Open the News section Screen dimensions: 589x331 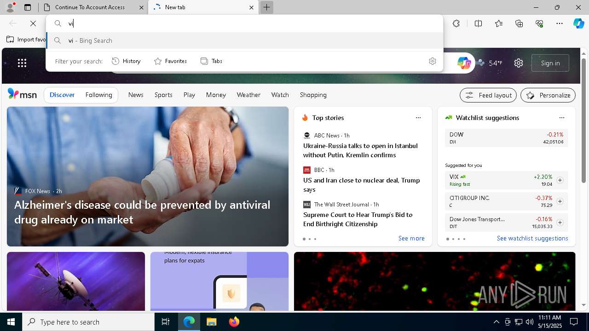pyautogui.click(x=136, y=95)
